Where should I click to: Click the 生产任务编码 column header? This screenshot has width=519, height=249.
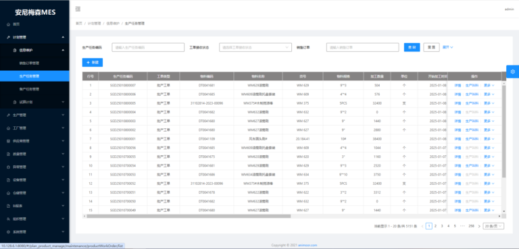click(x=123, y=76)
